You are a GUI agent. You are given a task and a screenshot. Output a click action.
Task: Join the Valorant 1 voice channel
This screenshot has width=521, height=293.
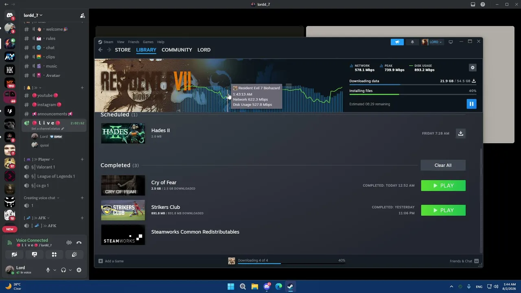pyautogui.click(x=54, y=167)
